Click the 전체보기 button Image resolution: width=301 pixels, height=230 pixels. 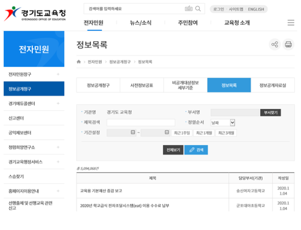tap(173, 150)
